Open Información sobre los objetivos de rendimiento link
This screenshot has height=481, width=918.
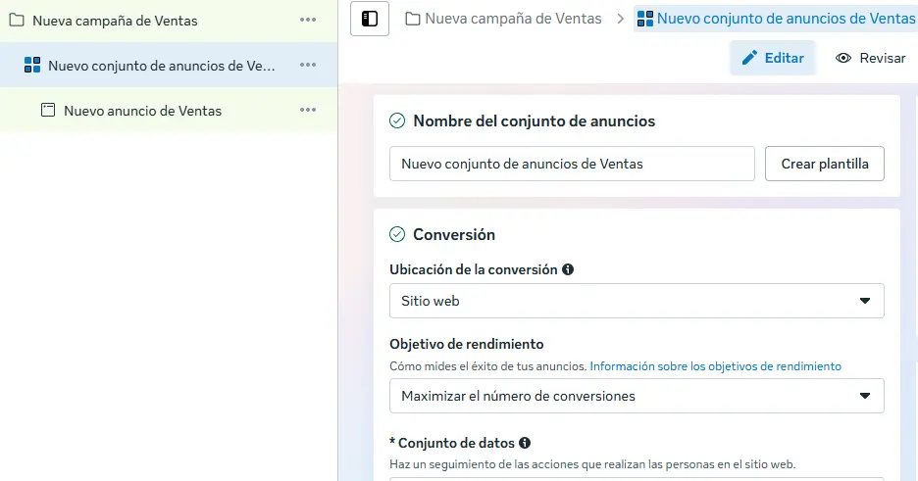(x=715, y=366)
